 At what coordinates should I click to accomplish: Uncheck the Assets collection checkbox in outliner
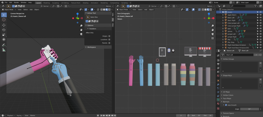tap(223, 12)
